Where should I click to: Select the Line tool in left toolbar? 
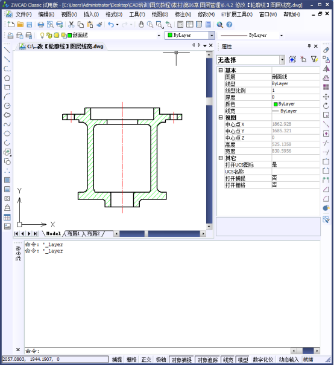point(7,50)
